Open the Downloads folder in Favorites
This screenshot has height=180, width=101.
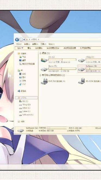pos(23,57)
